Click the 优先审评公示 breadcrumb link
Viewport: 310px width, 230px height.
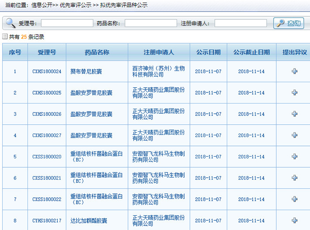pyautogui.click(x=76, y=5)
